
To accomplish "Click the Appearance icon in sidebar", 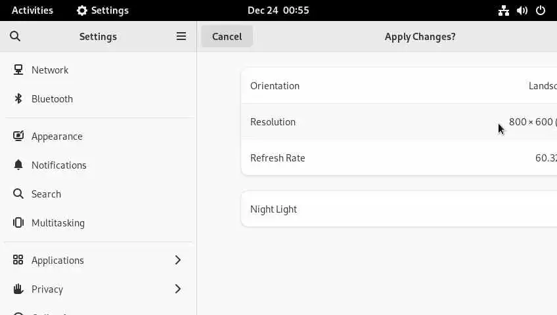I will click(x=18, y=136).
